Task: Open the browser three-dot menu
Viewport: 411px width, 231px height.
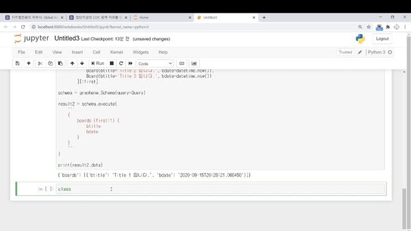Action: pyautogui.click(x=405, y=27)
